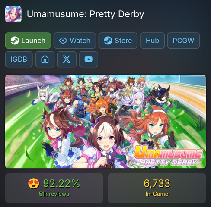Screen dimensions: 211x207
Task: Click the 92.22% rating score
Action: click(x=61, y=183)
